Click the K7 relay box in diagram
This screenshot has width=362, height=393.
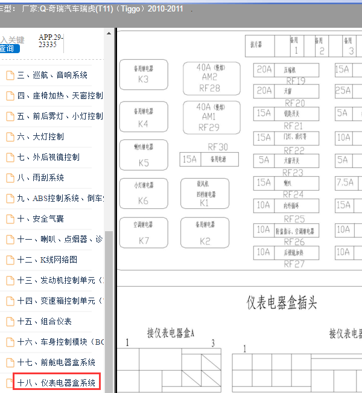144,233
